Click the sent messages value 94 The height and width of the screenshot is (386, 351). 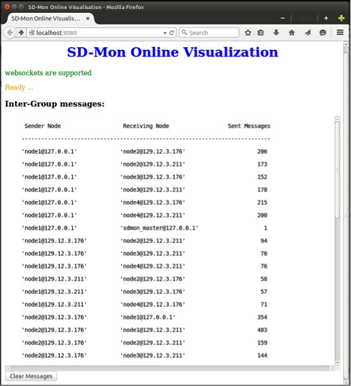click(x=264, y=241)
